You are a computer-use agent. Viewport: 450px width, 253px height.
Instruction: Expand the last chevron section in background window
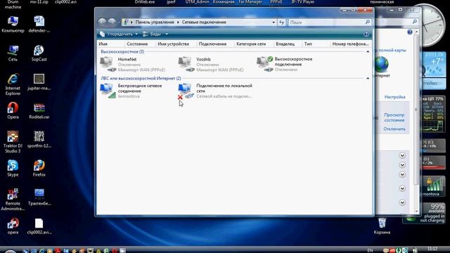pyautogui.click(x=402, y=202)
